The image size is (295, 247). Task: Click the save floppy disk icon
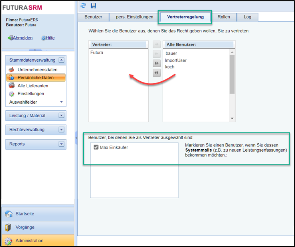click(x=93, y=6)
